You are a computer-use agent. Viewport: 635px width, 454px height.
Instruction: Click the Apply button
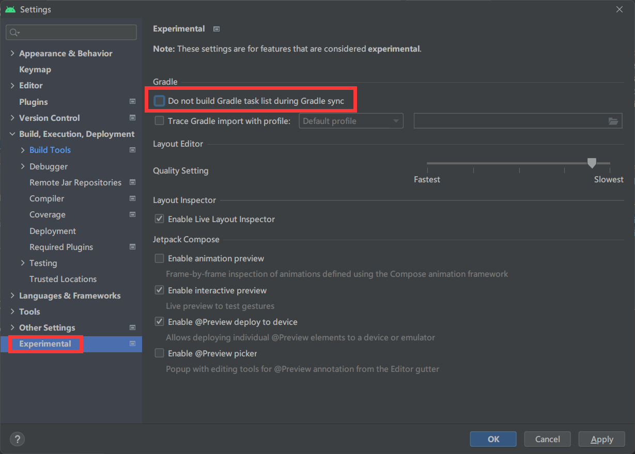point(601,439)
